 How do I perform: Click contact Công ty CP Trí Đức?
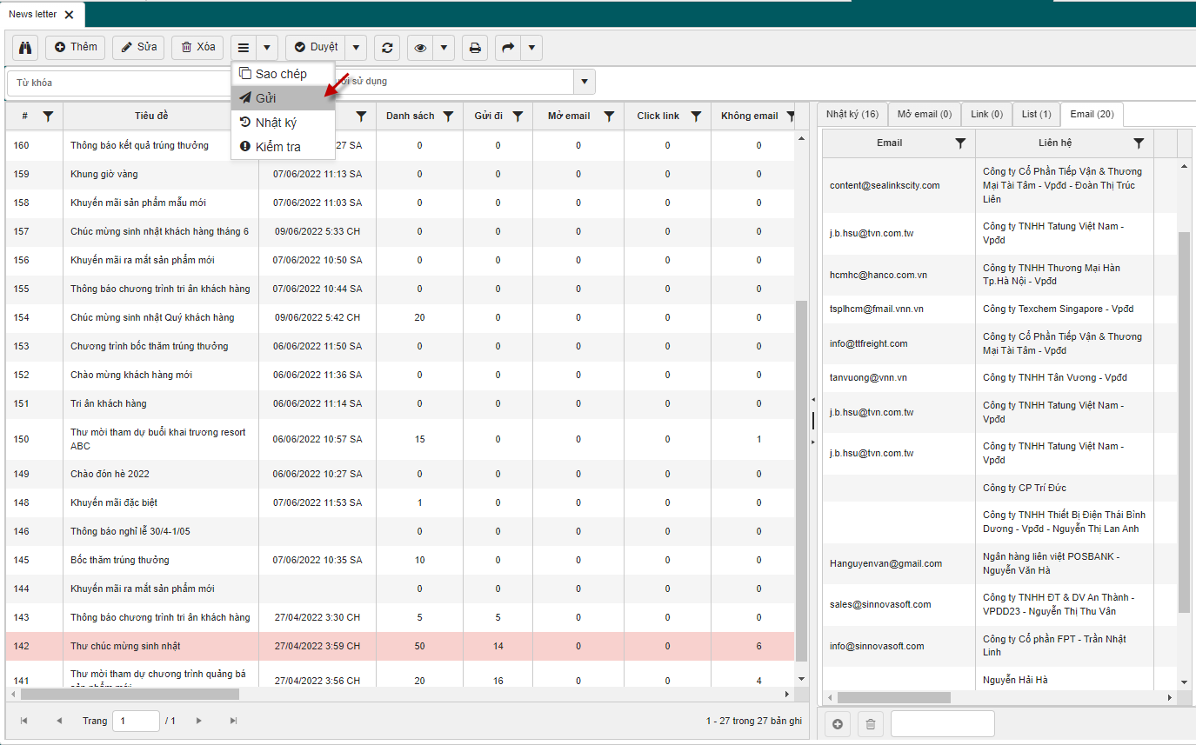coord(1025,488)
